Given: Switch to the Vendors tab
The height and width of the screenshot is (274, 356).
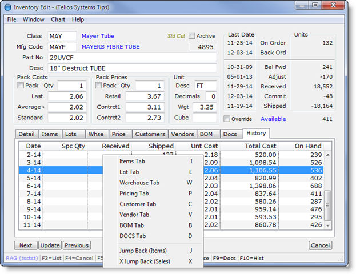Looking at the screenshot, I should click(183, 134).
